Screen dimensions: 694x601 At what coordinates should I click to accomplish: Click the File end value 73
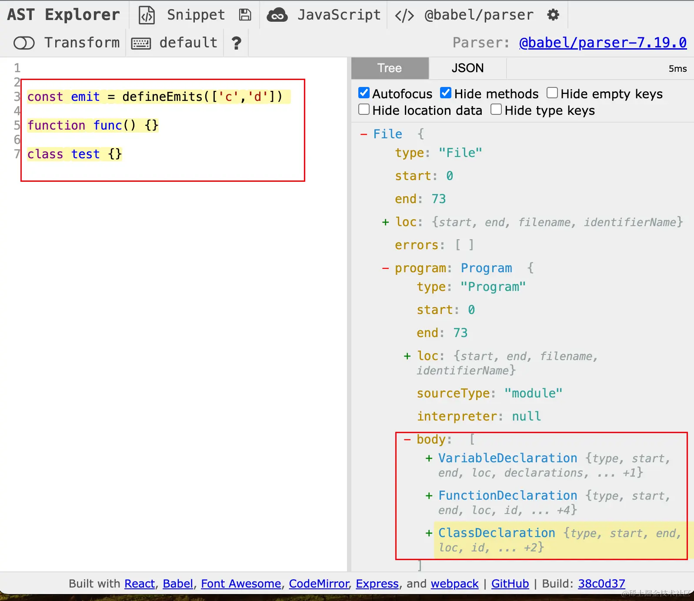[x=439, y=199]
